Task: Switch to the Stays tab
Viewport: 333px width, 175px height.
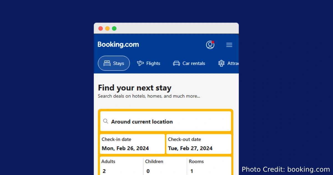Action: [114, 63]
